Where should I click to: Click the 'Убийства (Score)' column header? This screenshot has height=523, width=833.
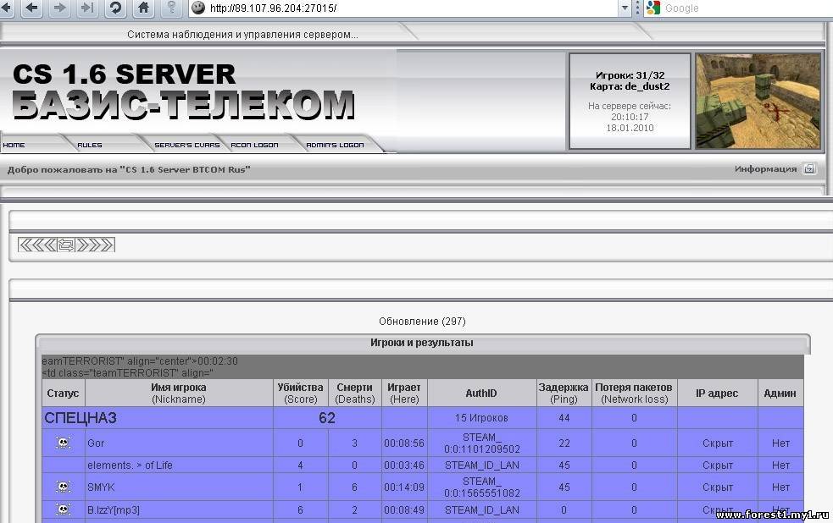300,393
